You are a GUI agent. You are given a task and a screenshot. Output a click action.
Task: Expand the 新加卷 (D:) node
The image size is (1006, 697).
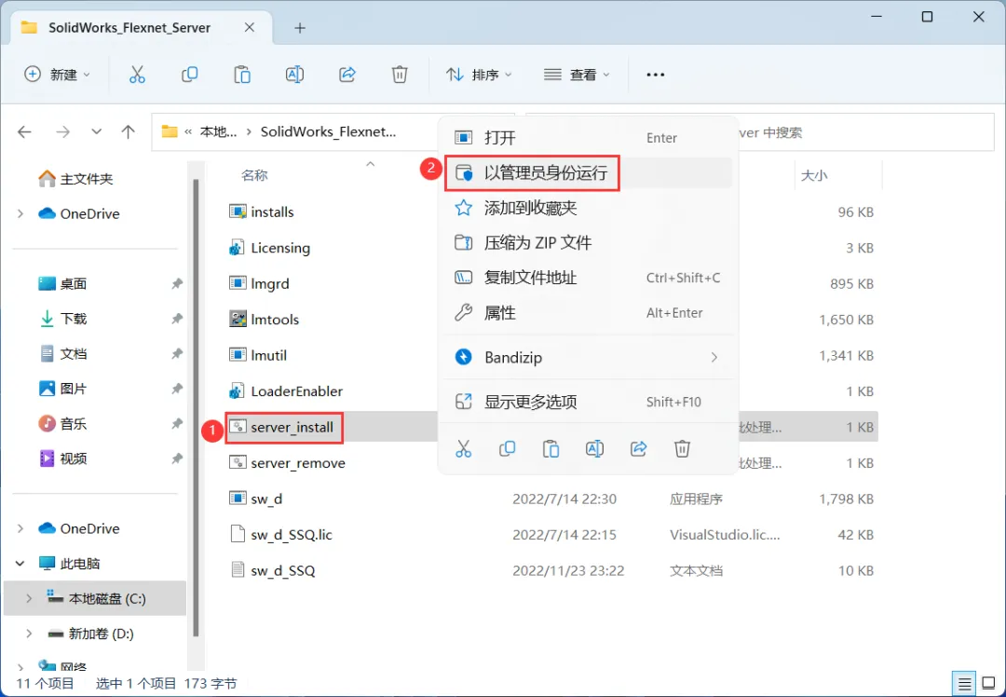29,634
